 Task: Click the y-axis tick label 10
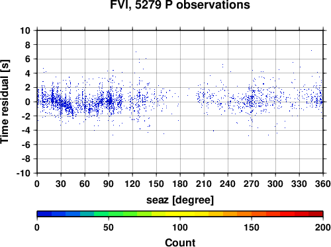[x=25, y=30]
